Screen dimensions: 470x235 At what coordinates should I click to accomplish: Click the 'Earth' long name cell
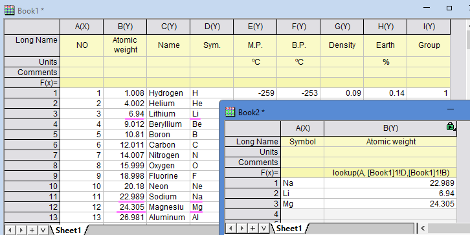tap(385, 45)
